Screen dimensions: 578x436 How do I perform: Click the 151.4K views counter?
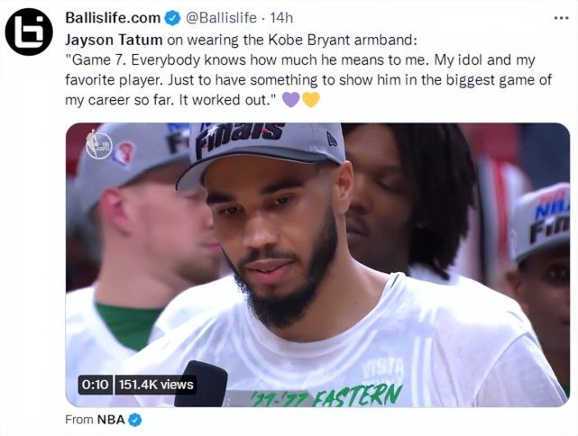(156, 385)
